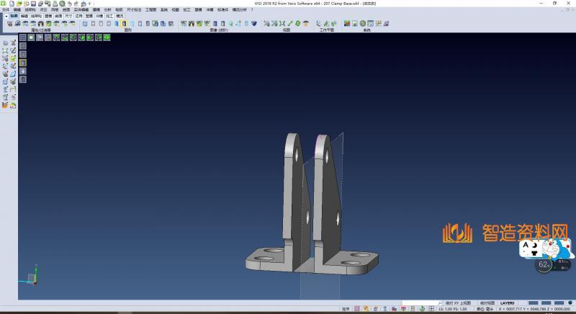Click the first icon in the 属性/过滤器 group
This screenshot has height=314, width=576.
click(9, 24)
